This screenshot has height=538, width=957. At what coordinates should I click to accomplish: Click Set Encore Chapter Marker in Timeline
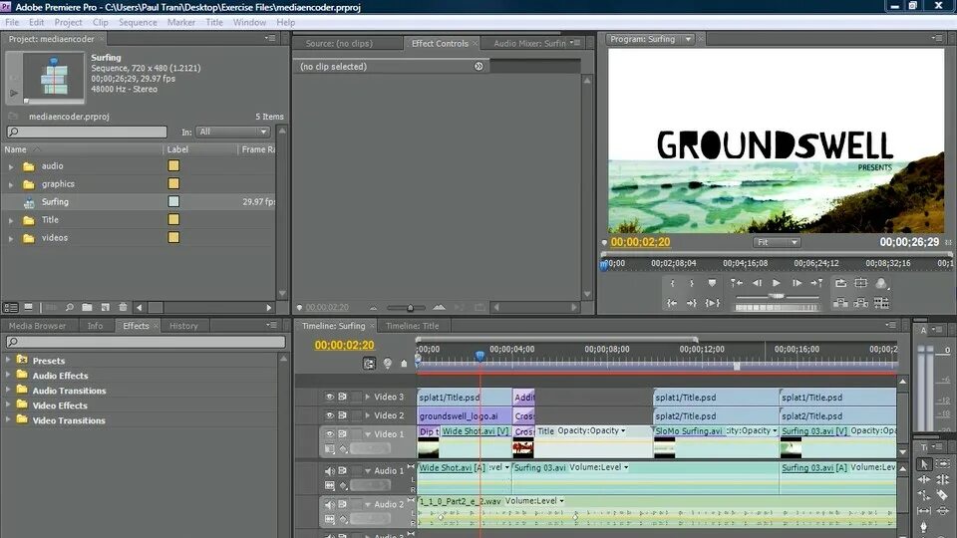point(387,364)
